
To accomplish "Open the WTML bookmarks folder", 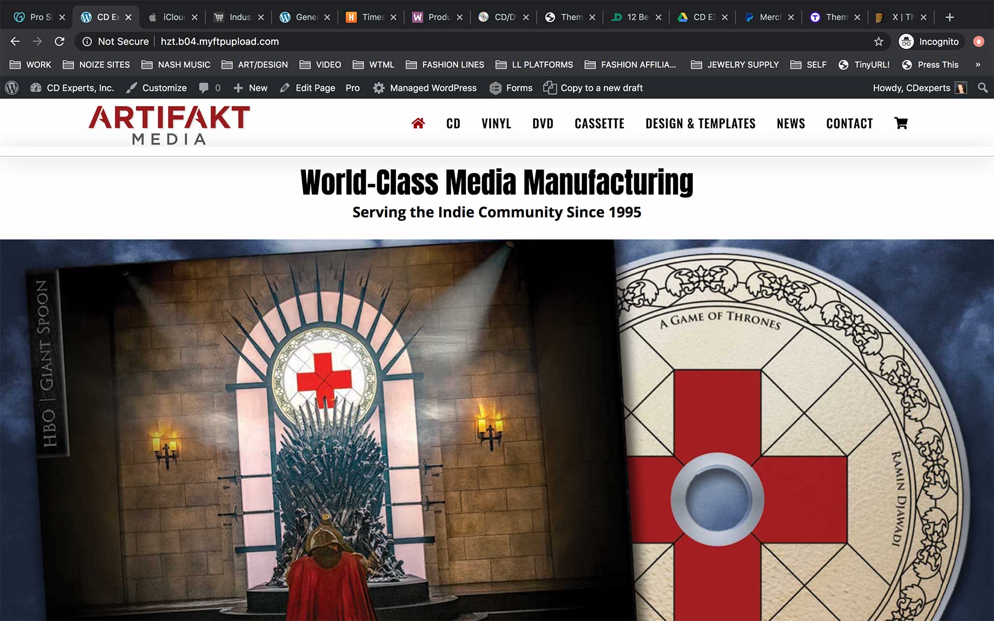I will pyautogui.click(x=373, y=65).
